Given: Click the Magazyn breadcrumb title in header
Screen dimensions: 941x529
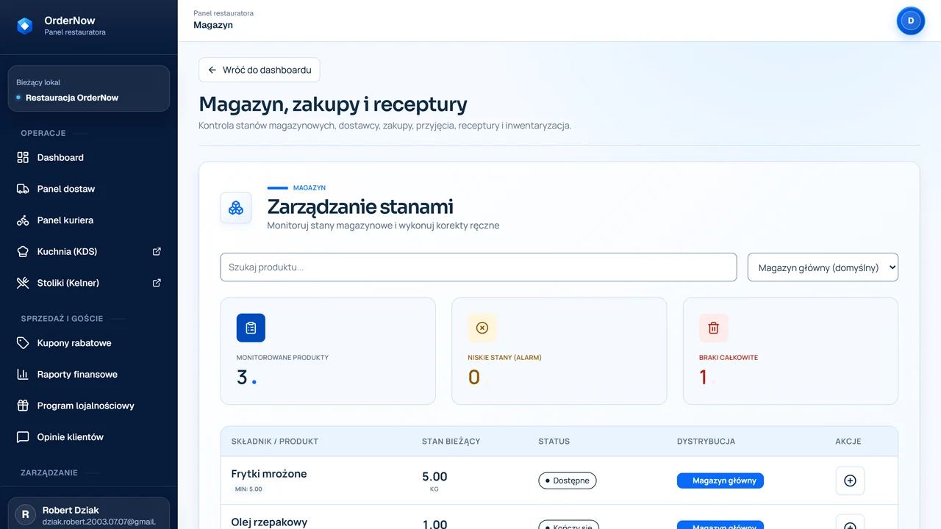Looking at the screenshot, I should coord(213,25).
